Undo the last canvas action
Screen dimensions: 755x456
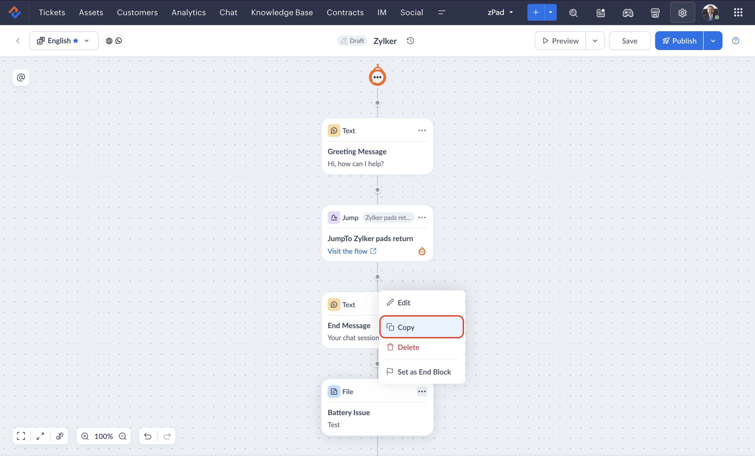point(148,436)
